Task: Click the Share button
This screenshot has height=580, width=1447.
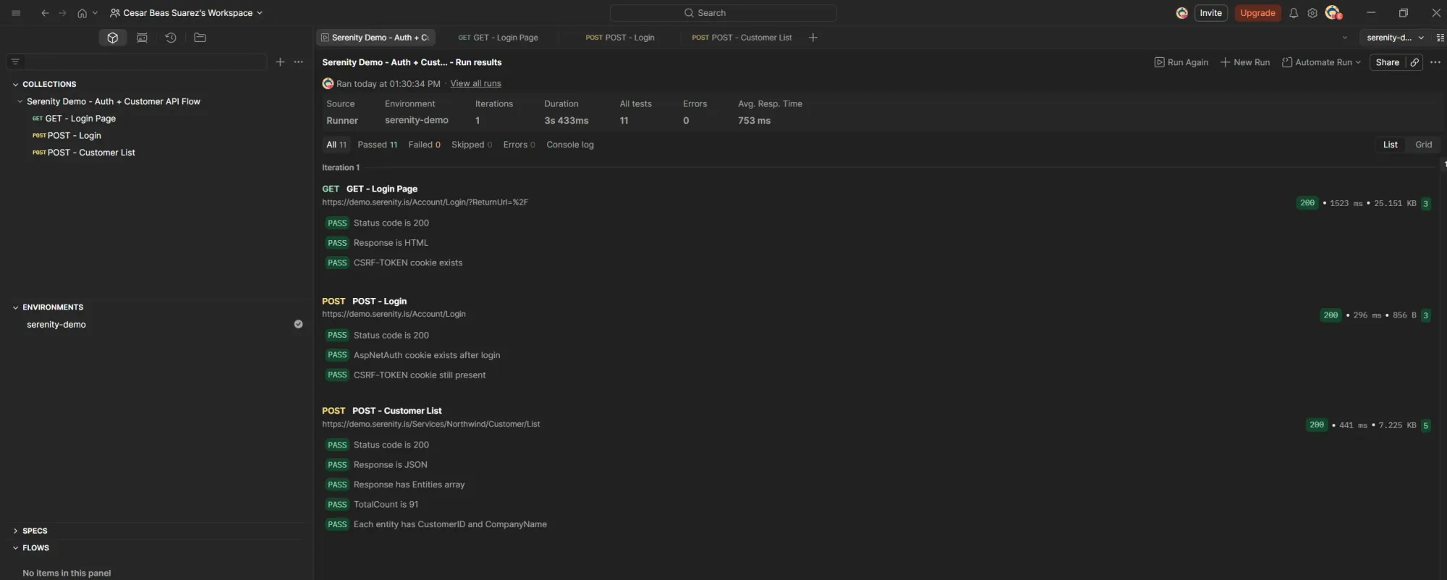Action: 1387,62
